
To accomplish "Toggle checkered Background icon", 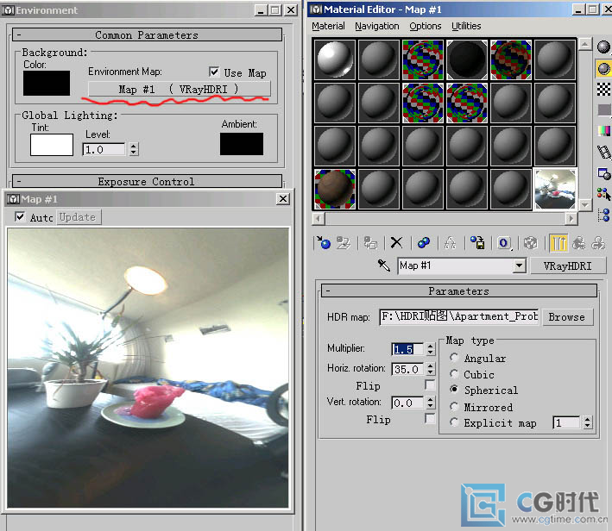I will coord(603,90).
